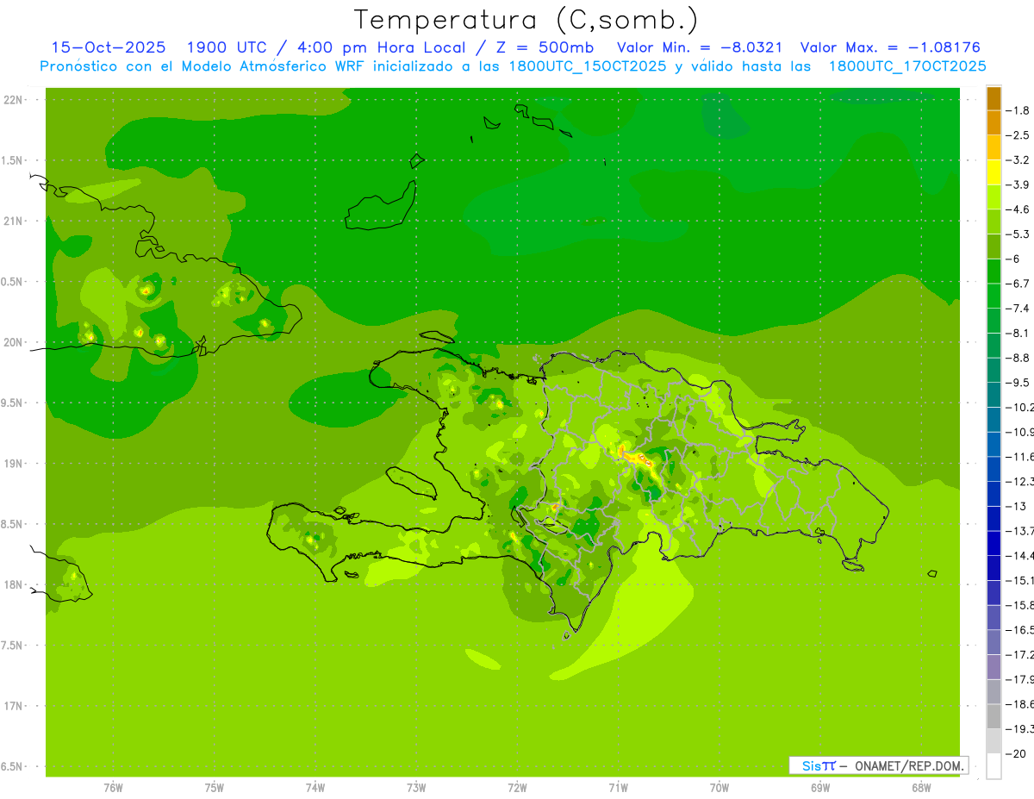The width and height of the screenshot is (1034, 799).
Task: Click the purple swatch between -17.2 and -17.9
Action: click(x=994, y=666)
